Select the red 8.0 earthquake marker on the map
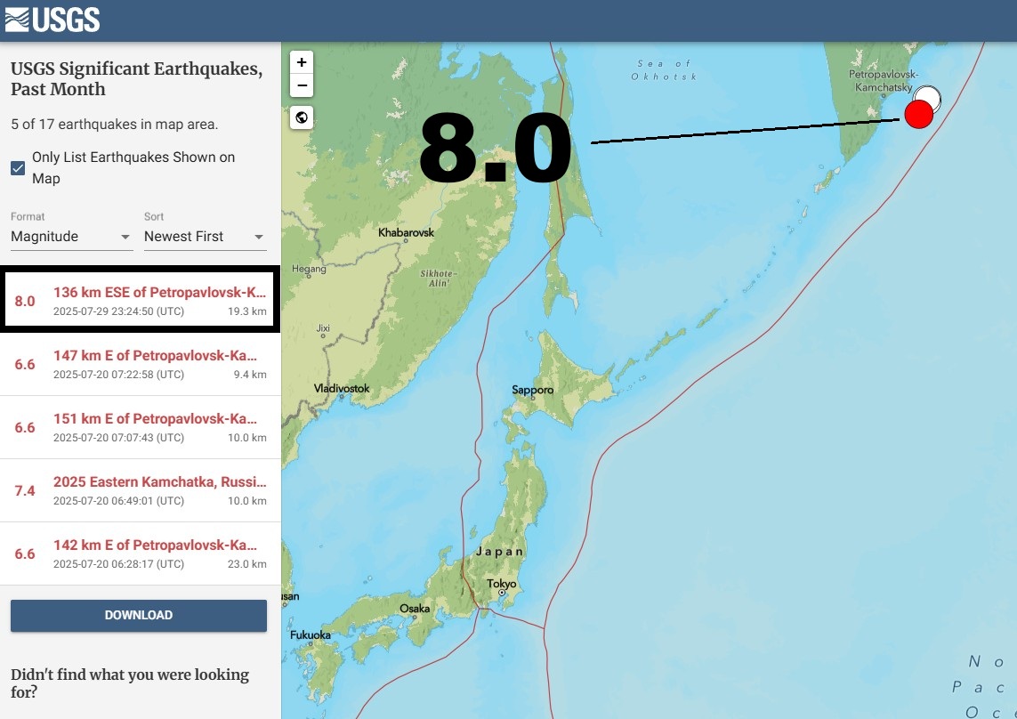 [x=919, y=114]
